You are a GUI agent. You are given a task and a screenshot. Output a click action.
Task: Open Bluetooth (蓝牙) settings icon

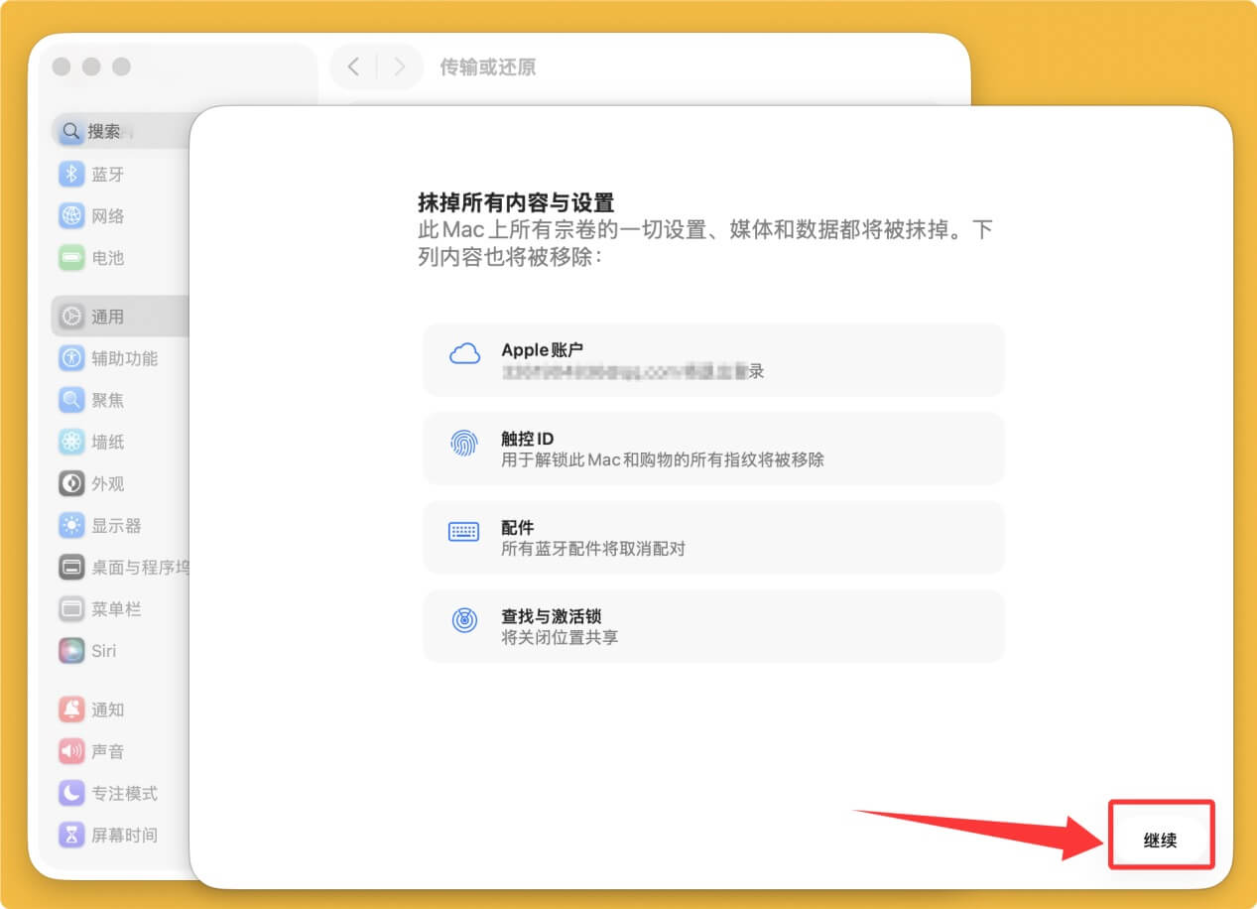(71, 175)
